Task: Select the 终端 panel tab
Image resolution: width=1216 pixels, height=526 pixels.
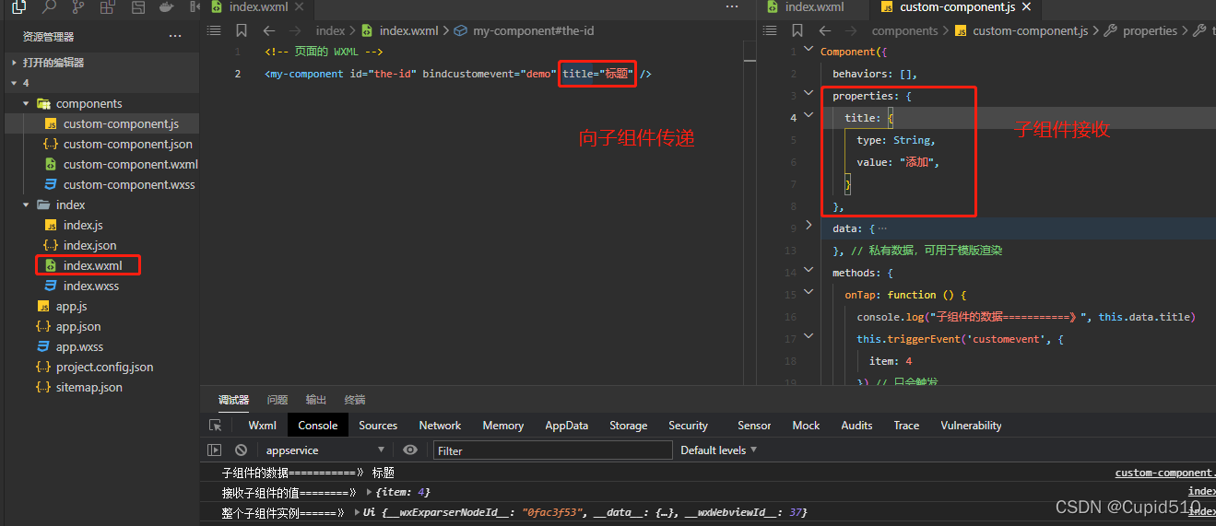Action: tap(355, 400)
